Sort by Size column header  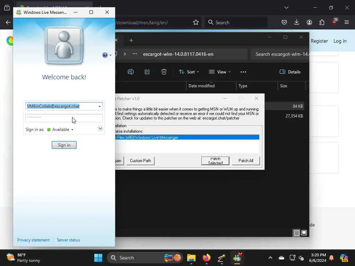point(292,86)
